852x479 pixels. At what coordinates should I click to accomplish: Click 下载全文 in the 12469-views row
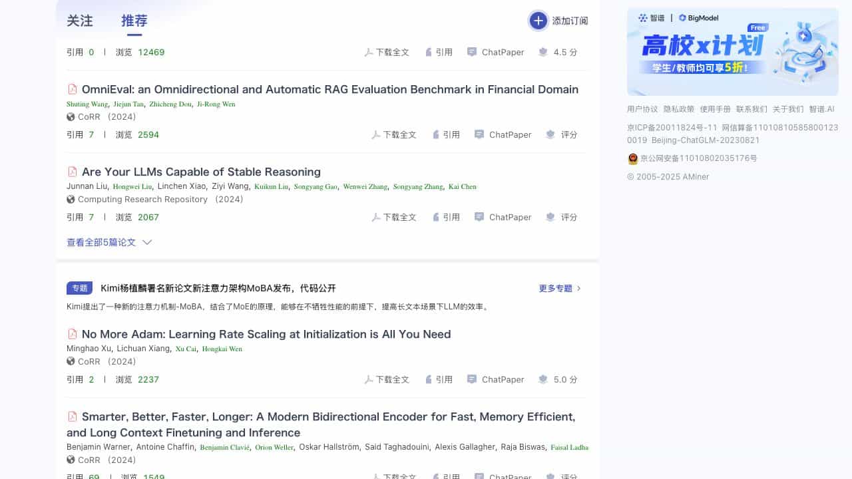coord(387,52)
